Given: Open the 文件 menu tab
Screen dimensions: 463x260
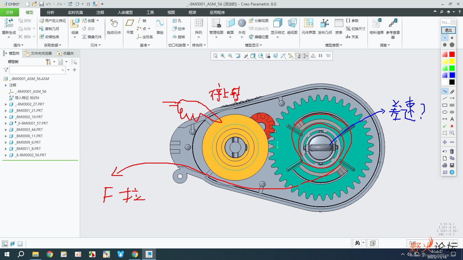Looking at the screenshot, I should click(x=10, y=12).
